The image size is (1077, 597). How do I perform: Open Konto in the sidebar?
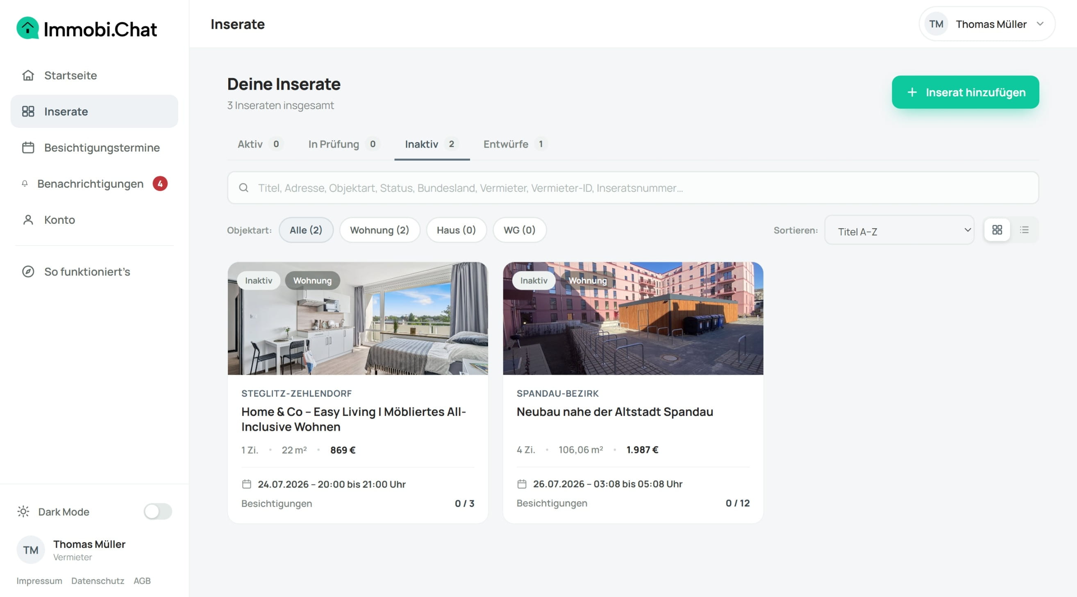click(94, 220)
